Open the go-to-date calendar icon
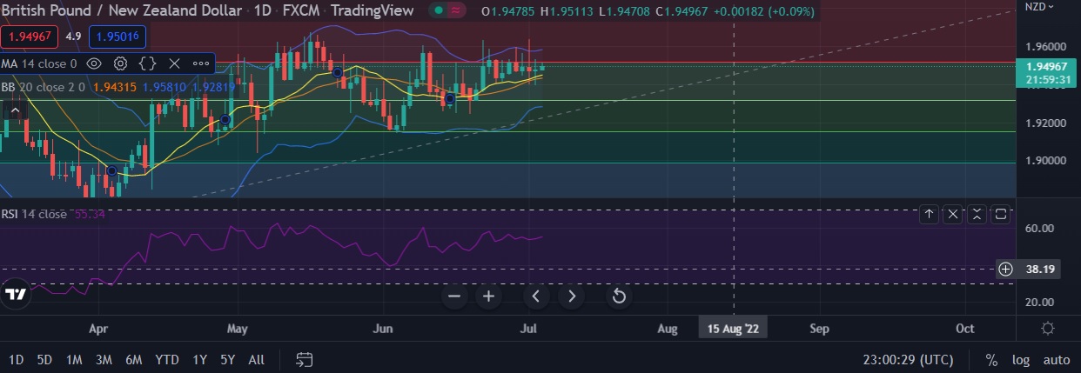 point(305,359)
